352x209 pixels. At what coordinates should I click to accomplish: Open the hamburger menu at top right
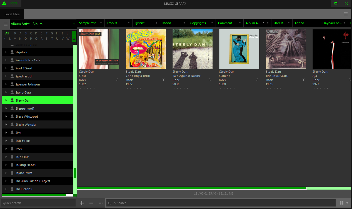pos(346,14)
